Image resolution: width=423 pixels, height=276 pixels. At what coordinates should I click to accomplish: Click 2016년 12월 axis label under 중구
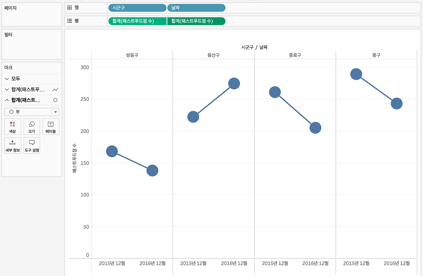[397, 263]
